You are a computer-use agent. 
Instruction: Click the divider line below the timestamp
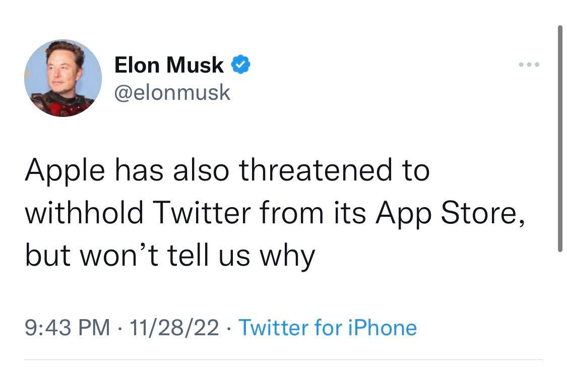[x=283, y=360]
